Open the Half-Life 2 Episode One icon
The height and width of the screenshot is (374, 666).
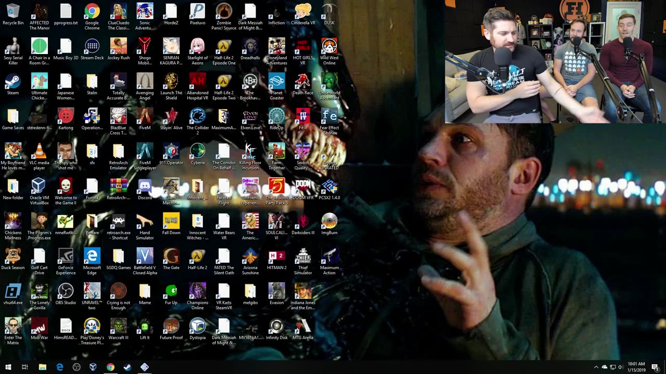224,52
